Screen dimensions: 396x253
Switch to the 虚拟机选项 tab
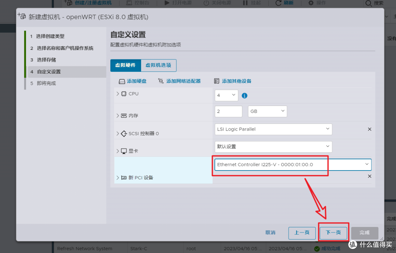click(158, 65)
